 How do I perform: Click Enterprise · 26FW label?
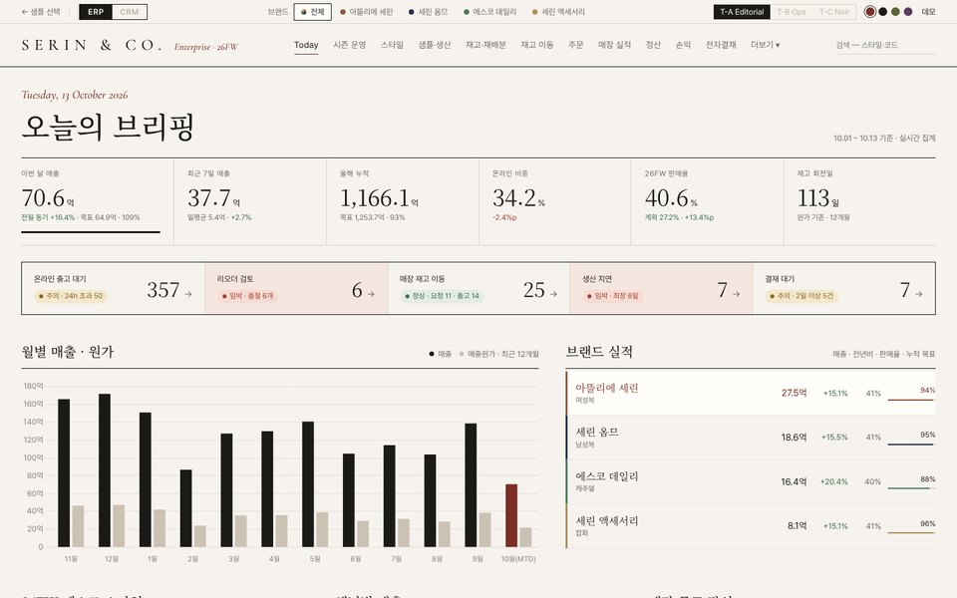tap(205, 47)
